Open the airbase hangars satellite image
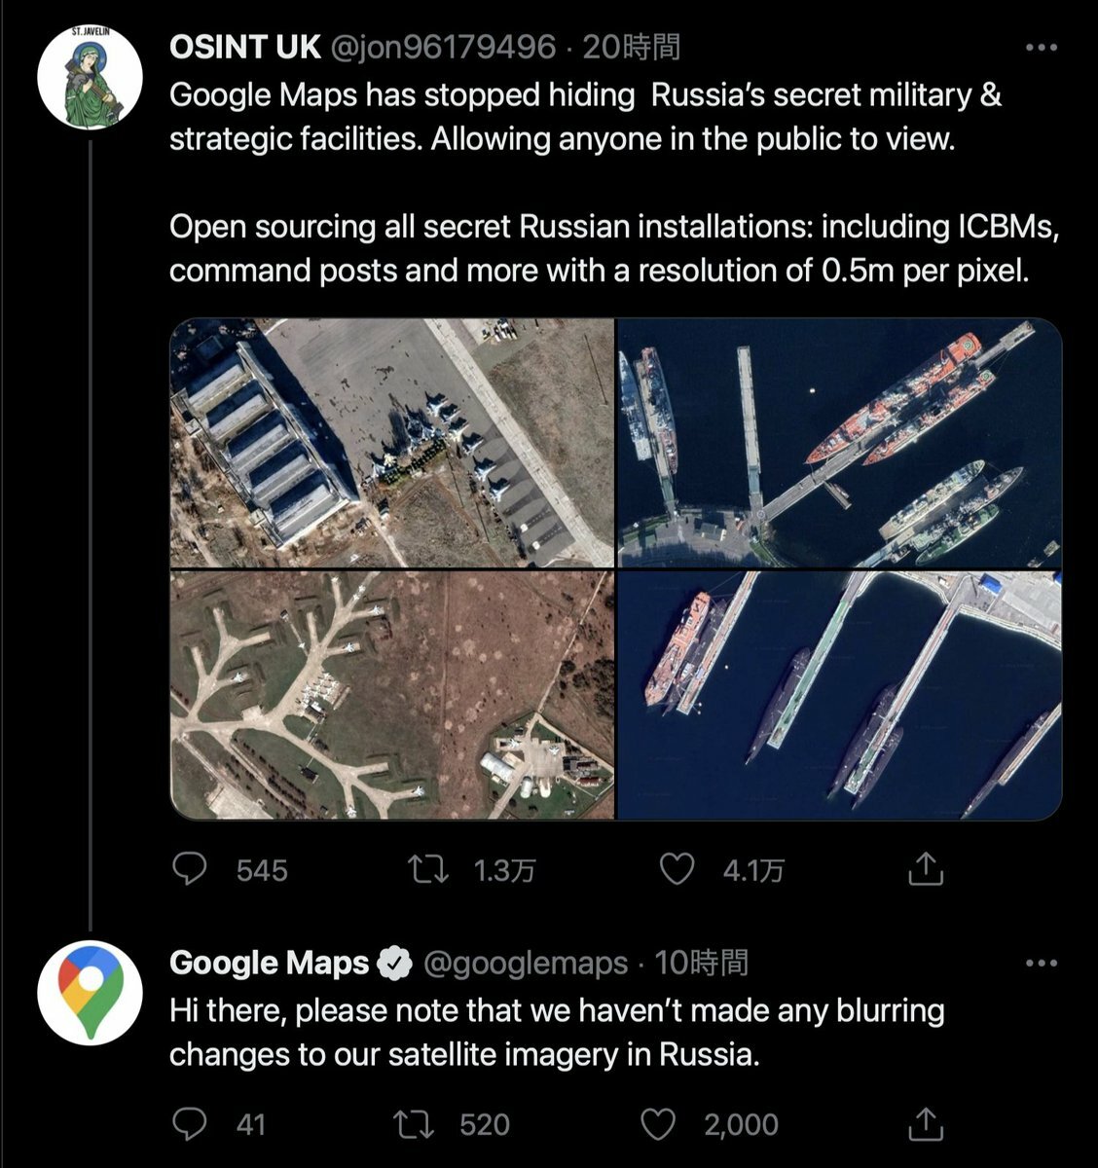 coord(391,443)
